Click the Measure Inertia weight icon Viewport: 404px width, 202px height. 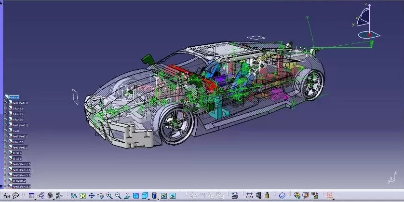coord(267,196)
